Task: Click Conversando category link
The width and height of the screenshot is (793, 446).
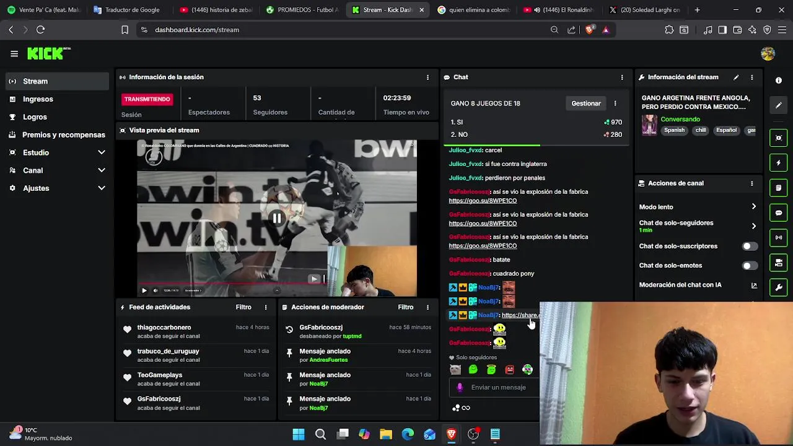Action: click(680, 120)
